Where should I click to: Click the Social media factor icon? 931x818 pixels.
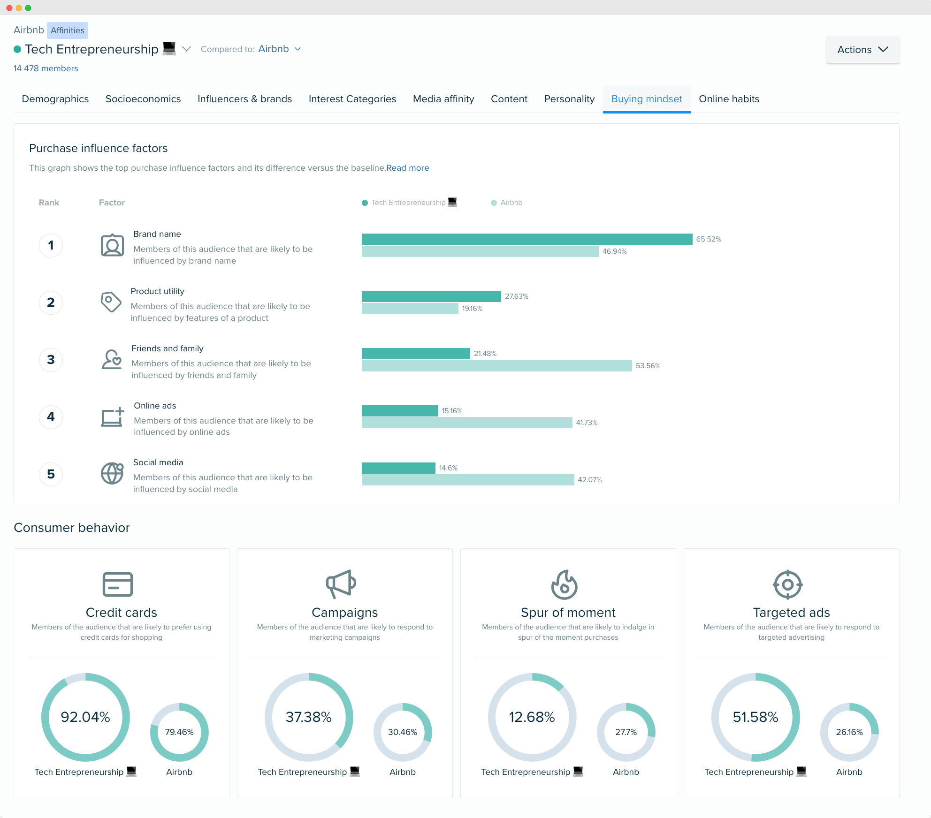(112, 473)
